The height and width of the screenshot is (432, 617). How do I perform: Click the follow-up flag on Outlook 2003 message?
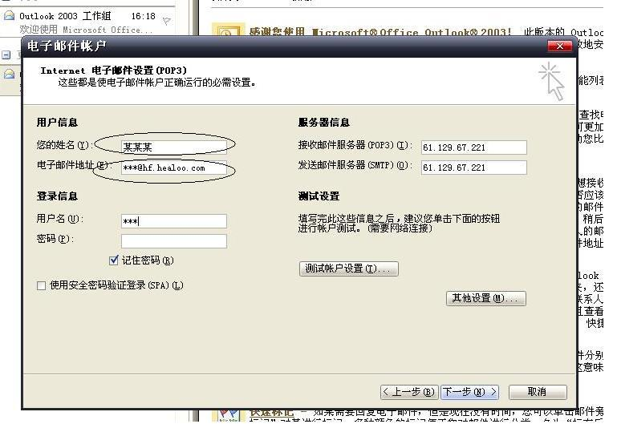tap(167, 22)
